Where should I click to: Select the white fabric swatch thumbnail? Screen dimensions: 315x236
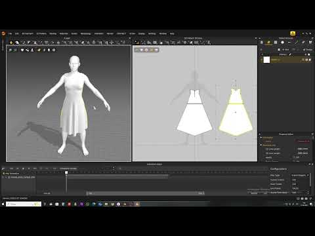[266, 60]
